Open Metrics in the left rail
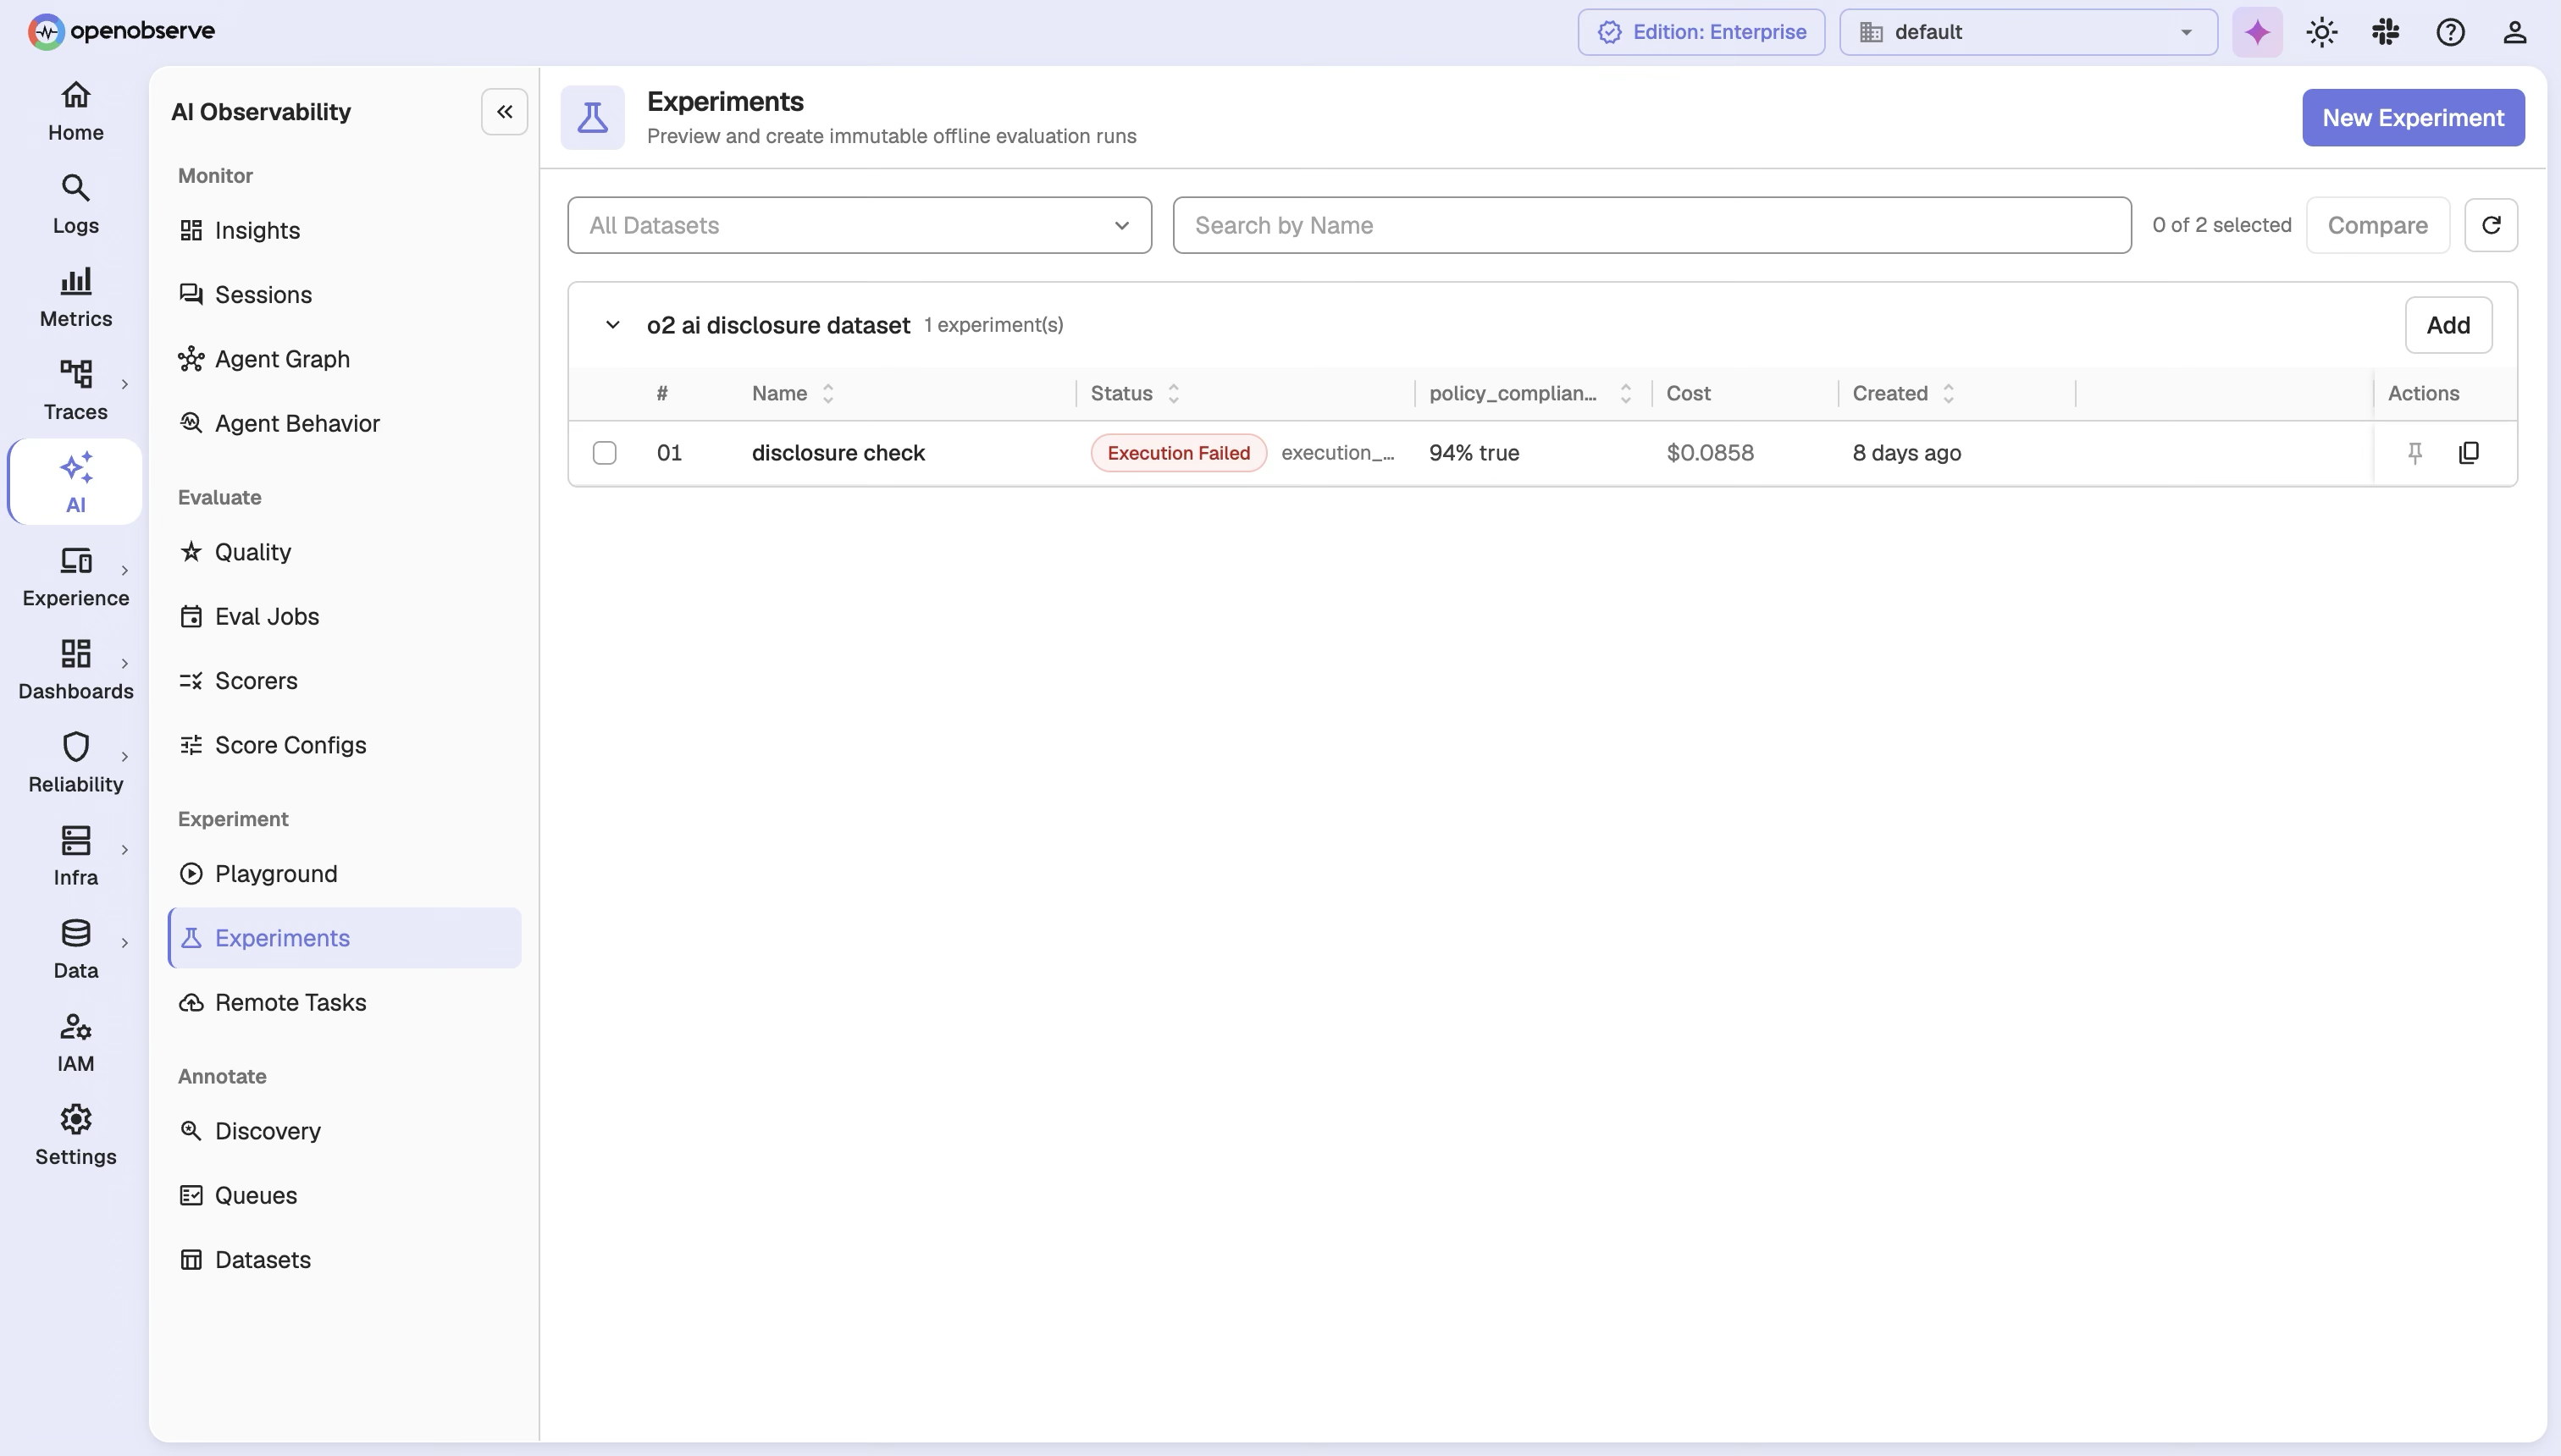2561x1456 pixels. [76, 297]
